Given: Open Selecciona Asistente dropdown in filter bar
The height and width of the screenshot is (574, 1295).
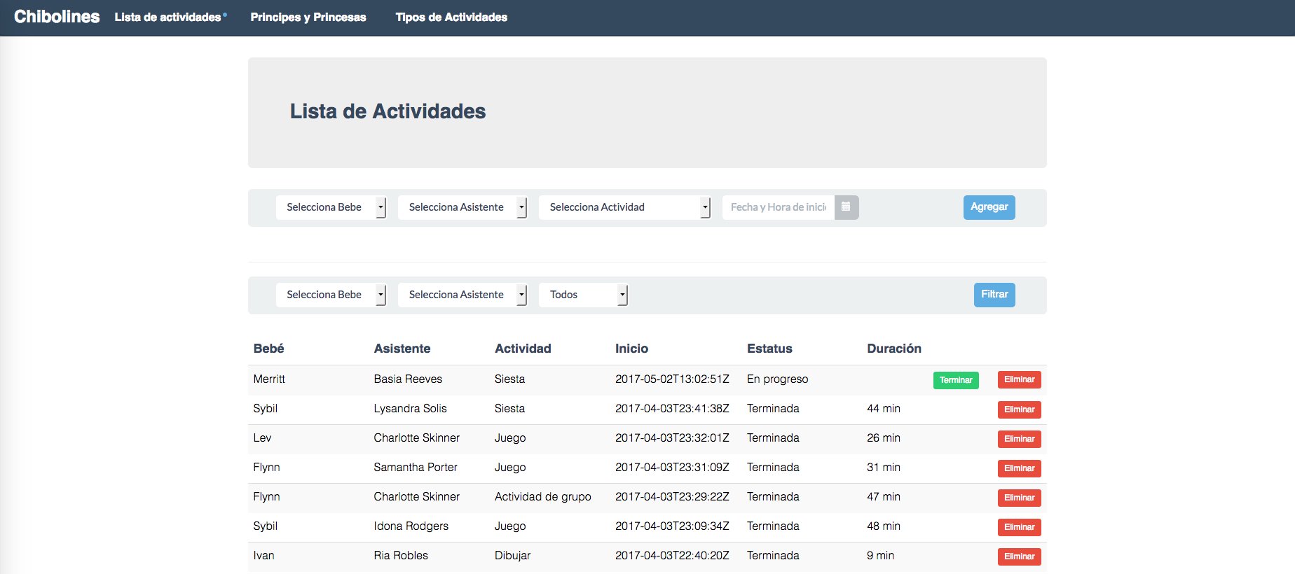Looking at the screenshot, I should point(463,295).
